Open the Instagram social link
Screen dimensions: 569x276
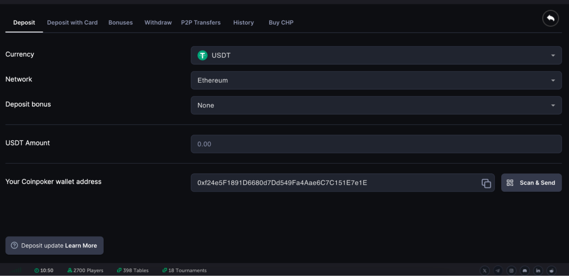[511, 270]
